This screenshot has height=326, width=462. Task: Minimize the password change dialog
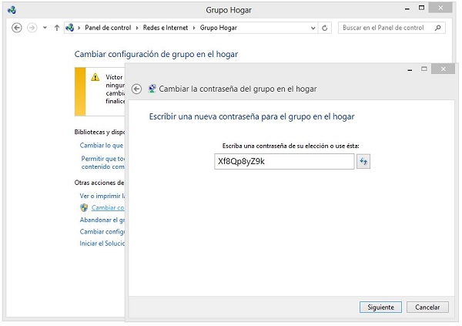point(410,69)
